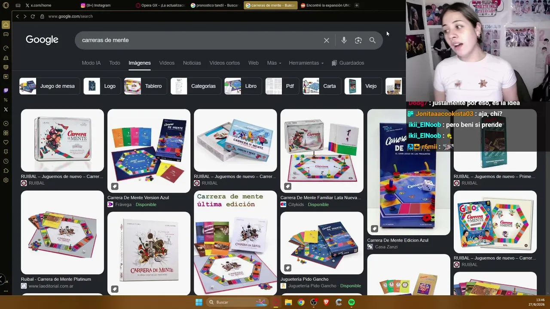Screen dimensions: 550x309
Task: Open the Carrera de mente última edición image
Action: 235,243
